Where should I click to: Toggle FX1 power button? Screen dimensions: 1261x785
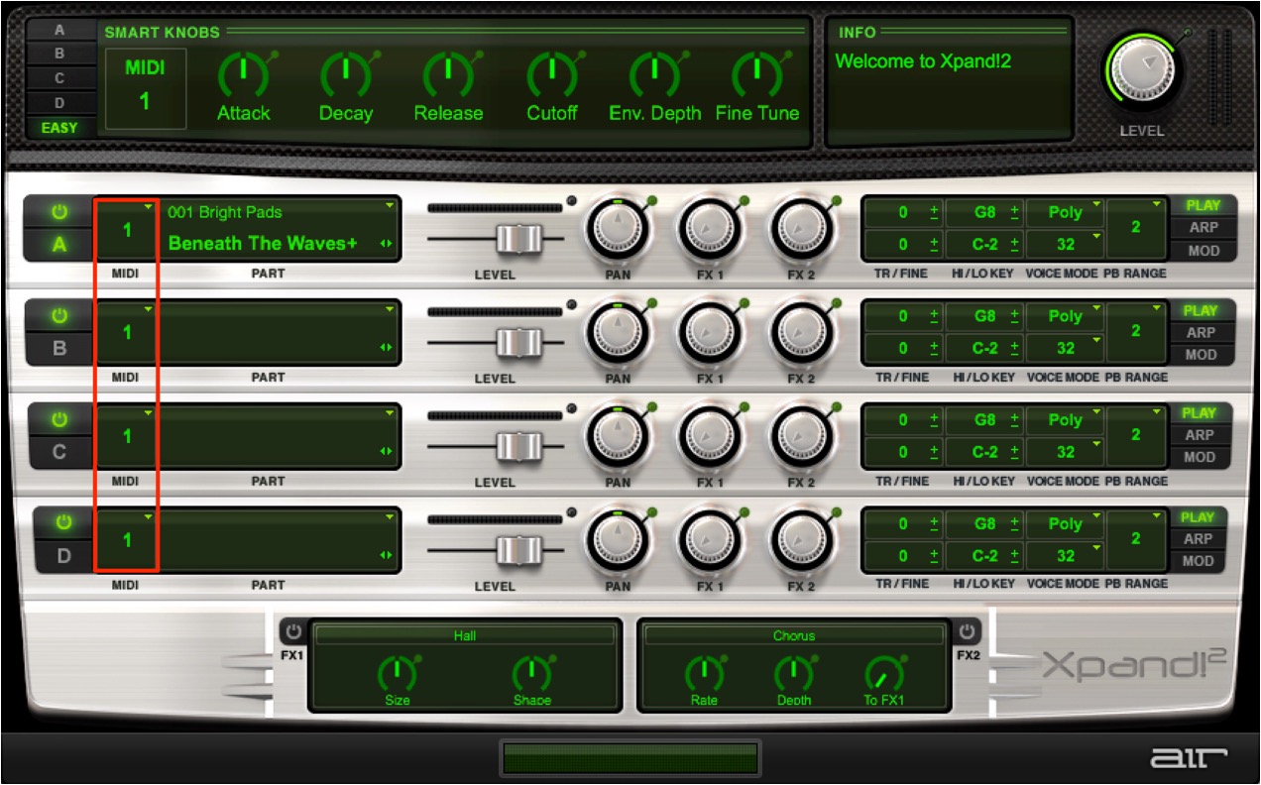(293, 631)
